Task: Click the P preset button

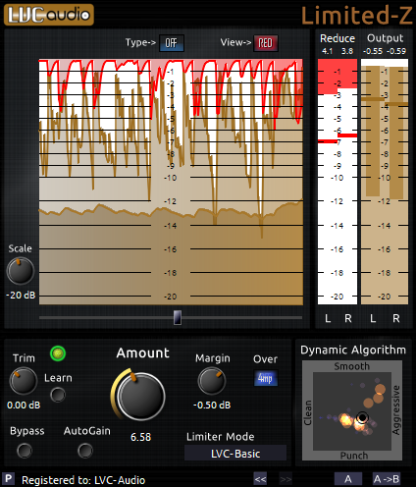Action: [x=9, y=479]
